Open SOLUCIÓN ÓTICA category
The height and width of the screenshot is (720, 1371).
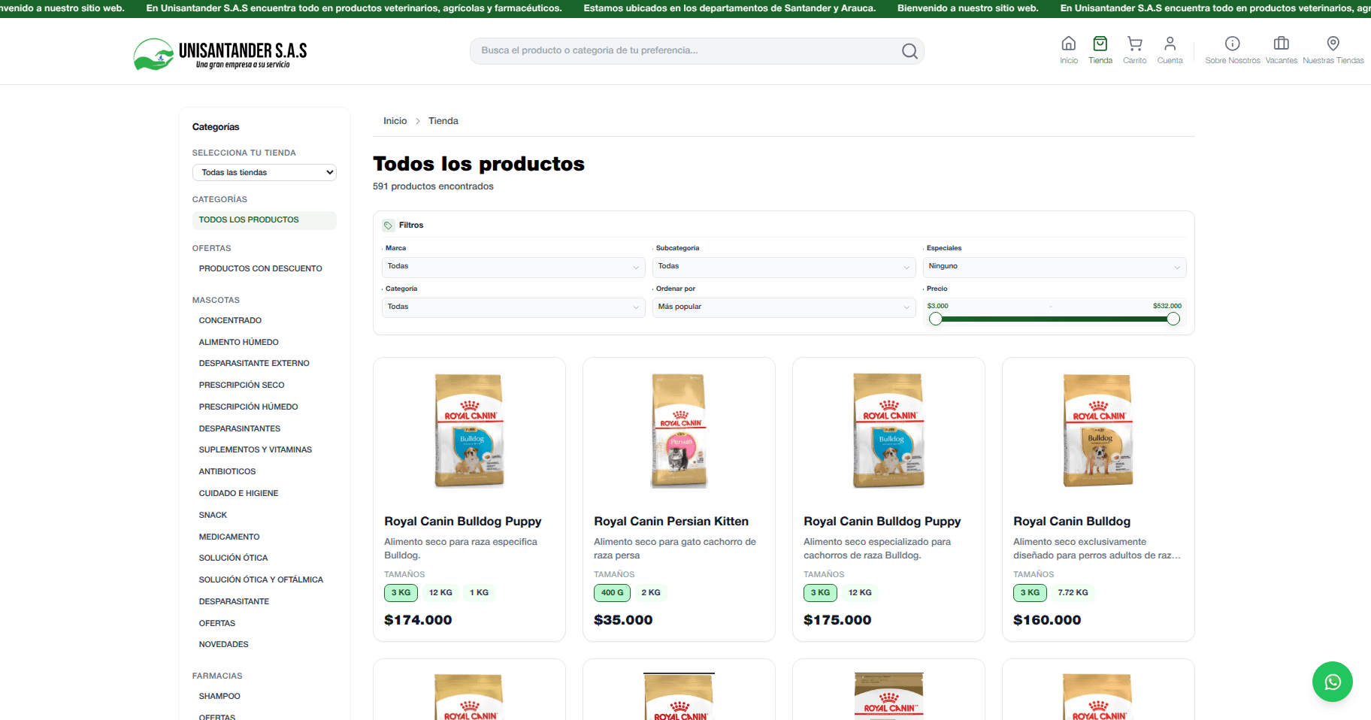(234, 558)
